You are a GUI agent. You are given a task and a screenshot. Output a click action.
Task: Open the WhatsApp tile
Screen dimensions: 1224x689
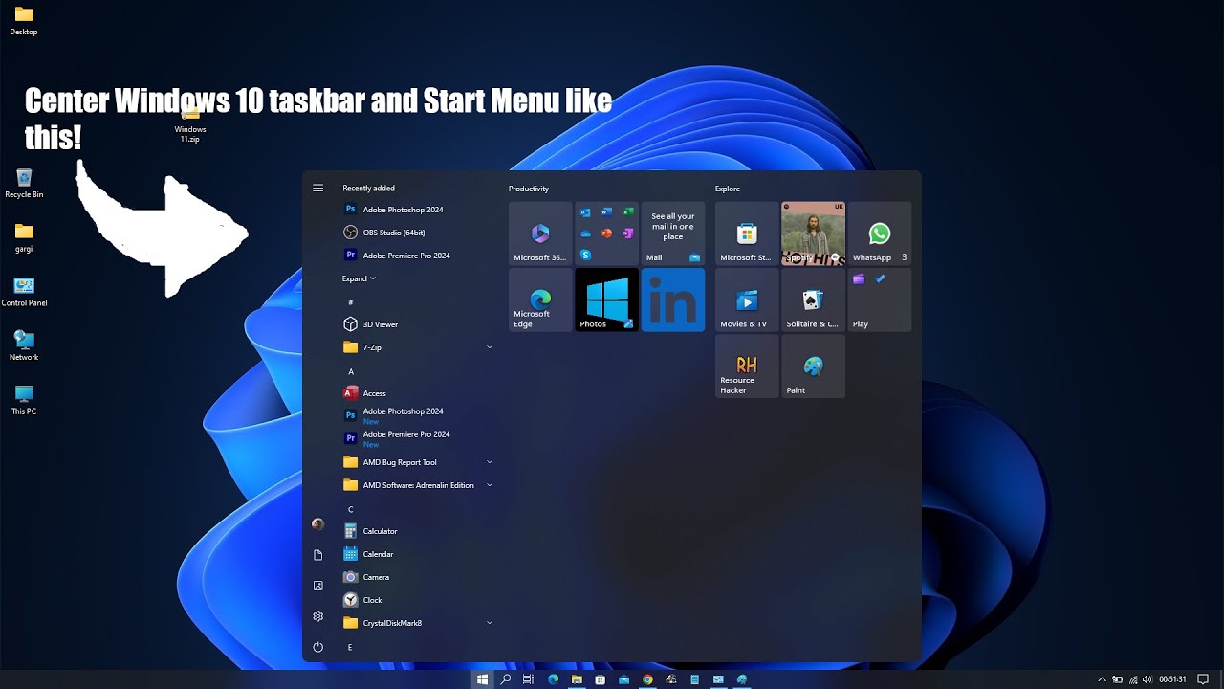coord(880,233)
